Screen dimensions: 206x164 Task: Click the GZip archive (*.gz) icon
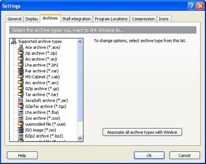pyautogui.click(x=21, y=89)
